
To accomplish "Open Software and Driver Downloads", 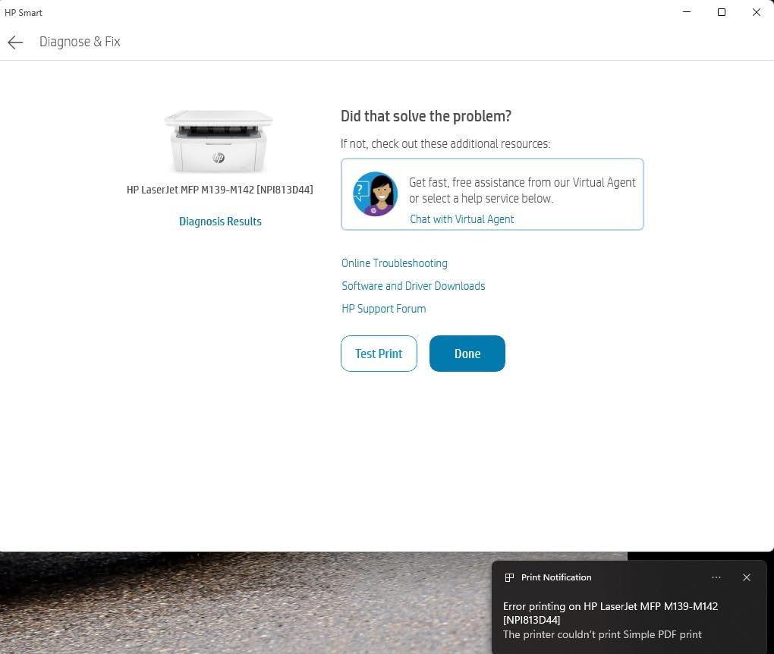I will point(413,286).
